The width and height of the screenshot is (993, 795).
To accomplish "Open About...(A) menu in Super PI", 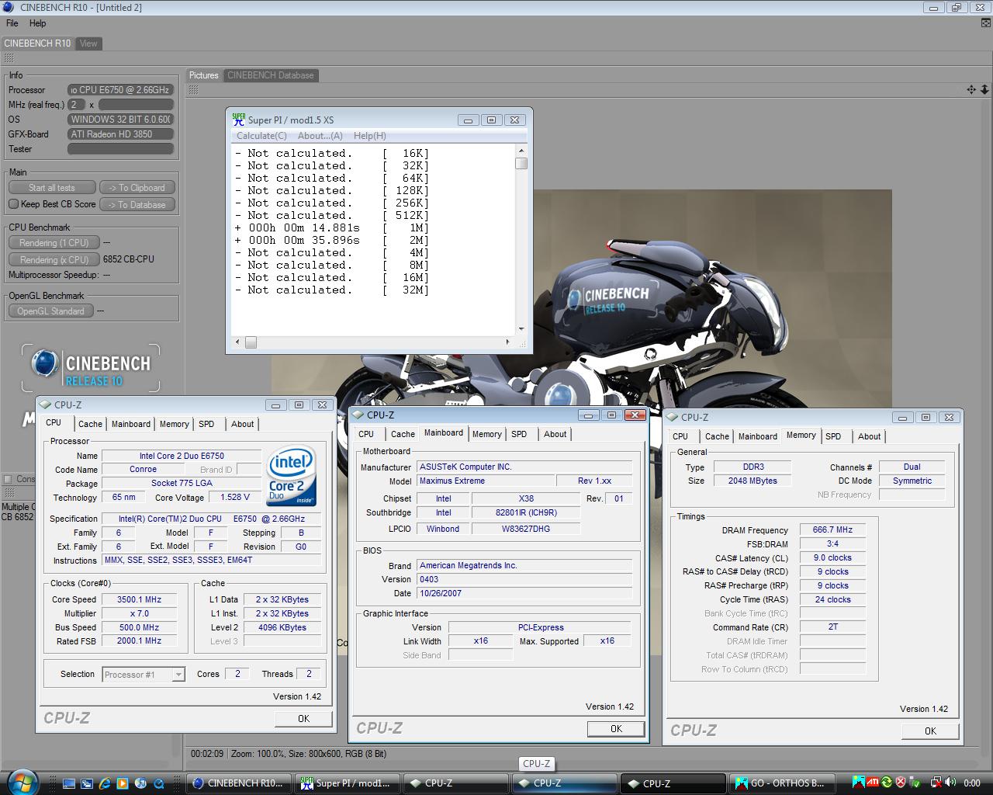I will (x=320, y=136).
